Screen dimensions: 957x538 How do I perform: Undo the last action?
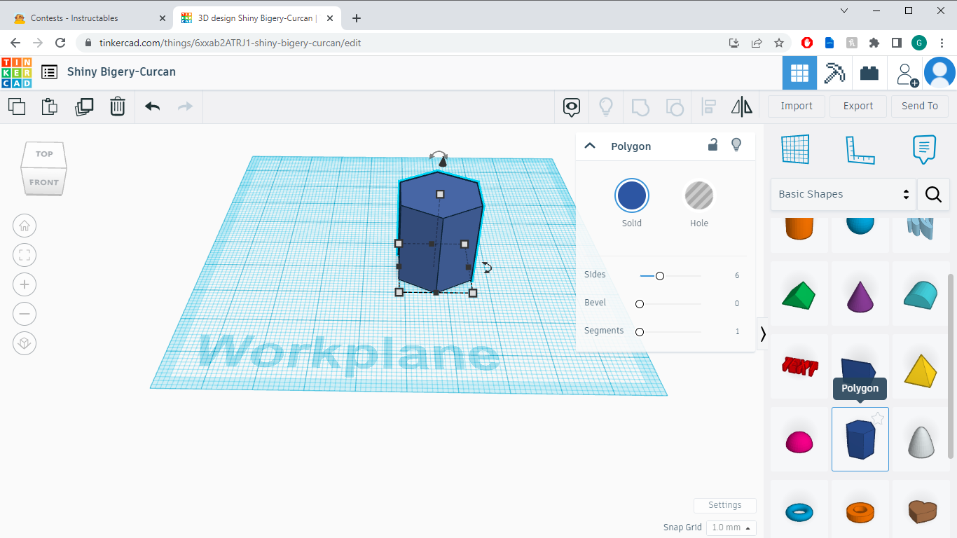point(152,106)
